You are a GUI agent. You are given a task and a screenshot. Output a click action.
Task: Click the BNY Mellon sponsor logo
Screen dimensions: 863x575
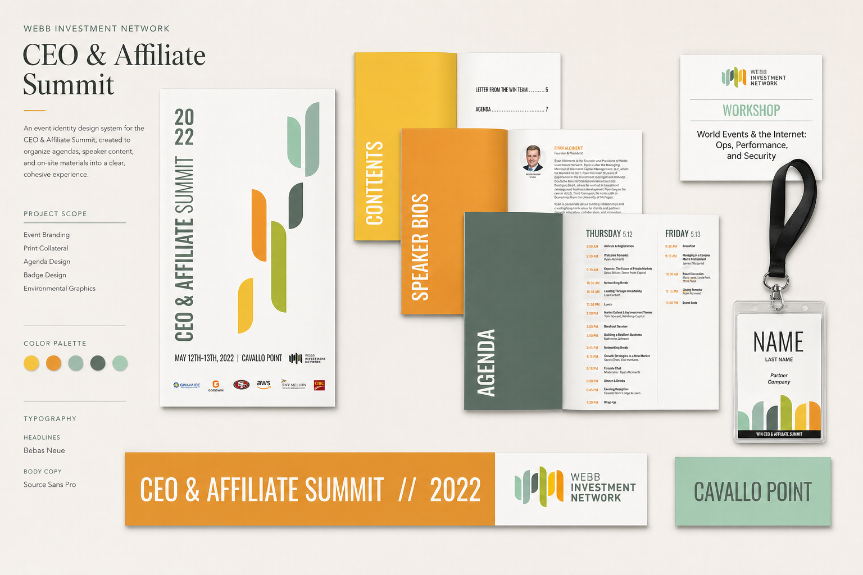[x=294, y=384]
